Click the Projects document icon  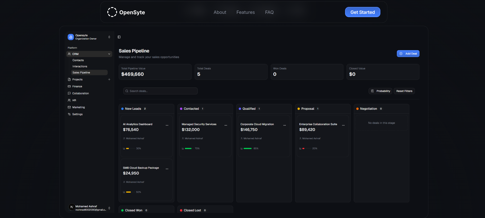[x=69, y=80]
